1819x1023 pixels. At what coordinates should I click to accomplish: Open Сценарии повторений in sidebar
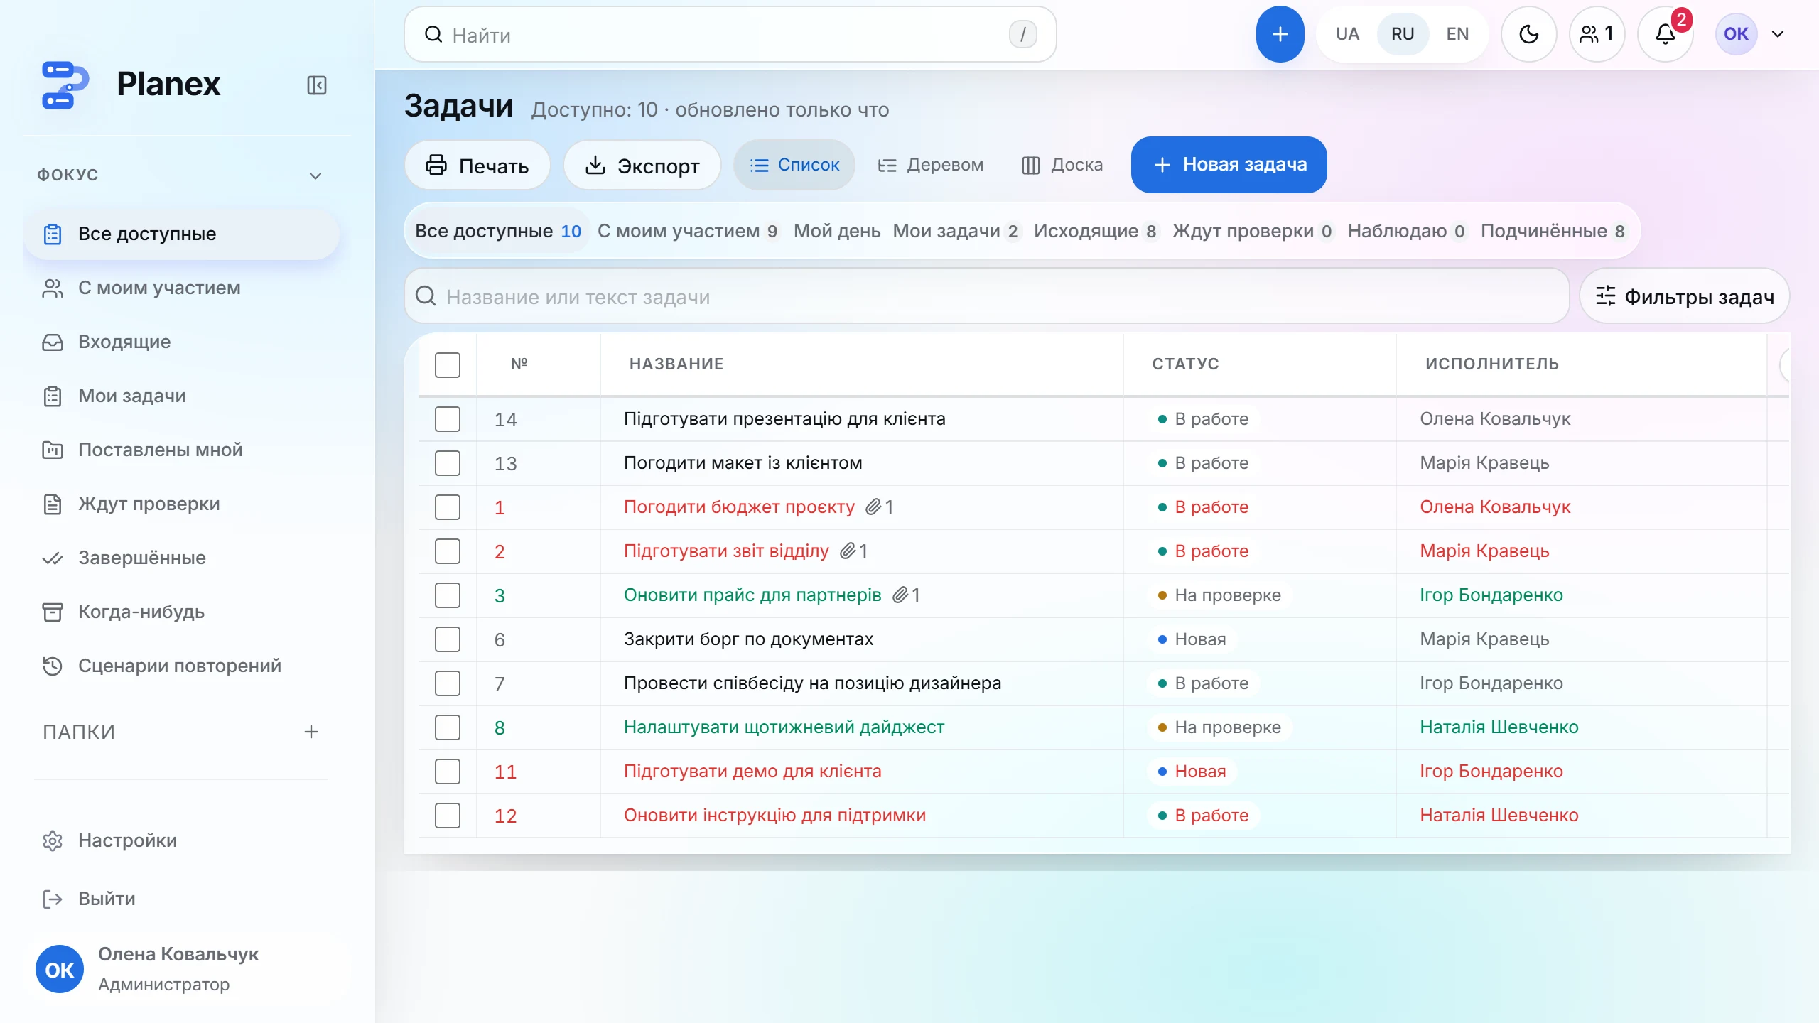click(181, 666)
